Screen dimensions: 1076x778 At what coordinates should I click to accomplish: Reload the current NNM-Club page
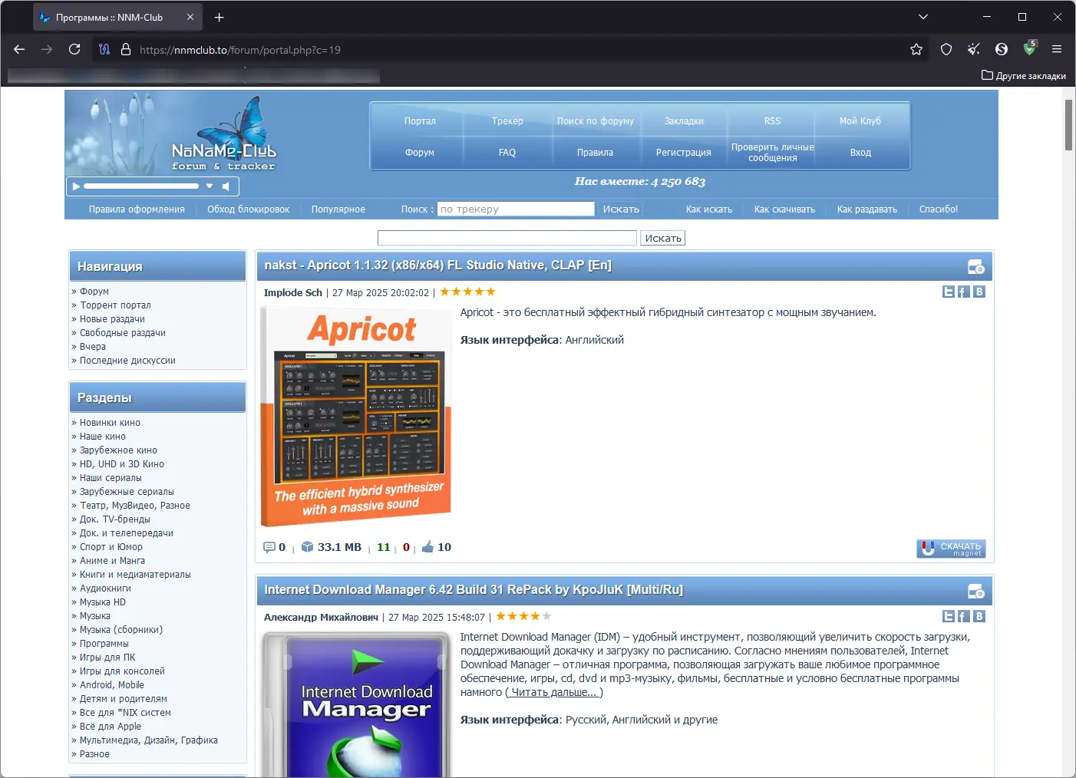[x=74, y=49]
